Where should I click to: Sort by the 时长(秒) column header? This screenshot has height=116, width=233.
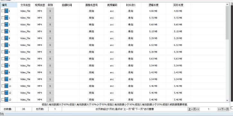(130, 5)
